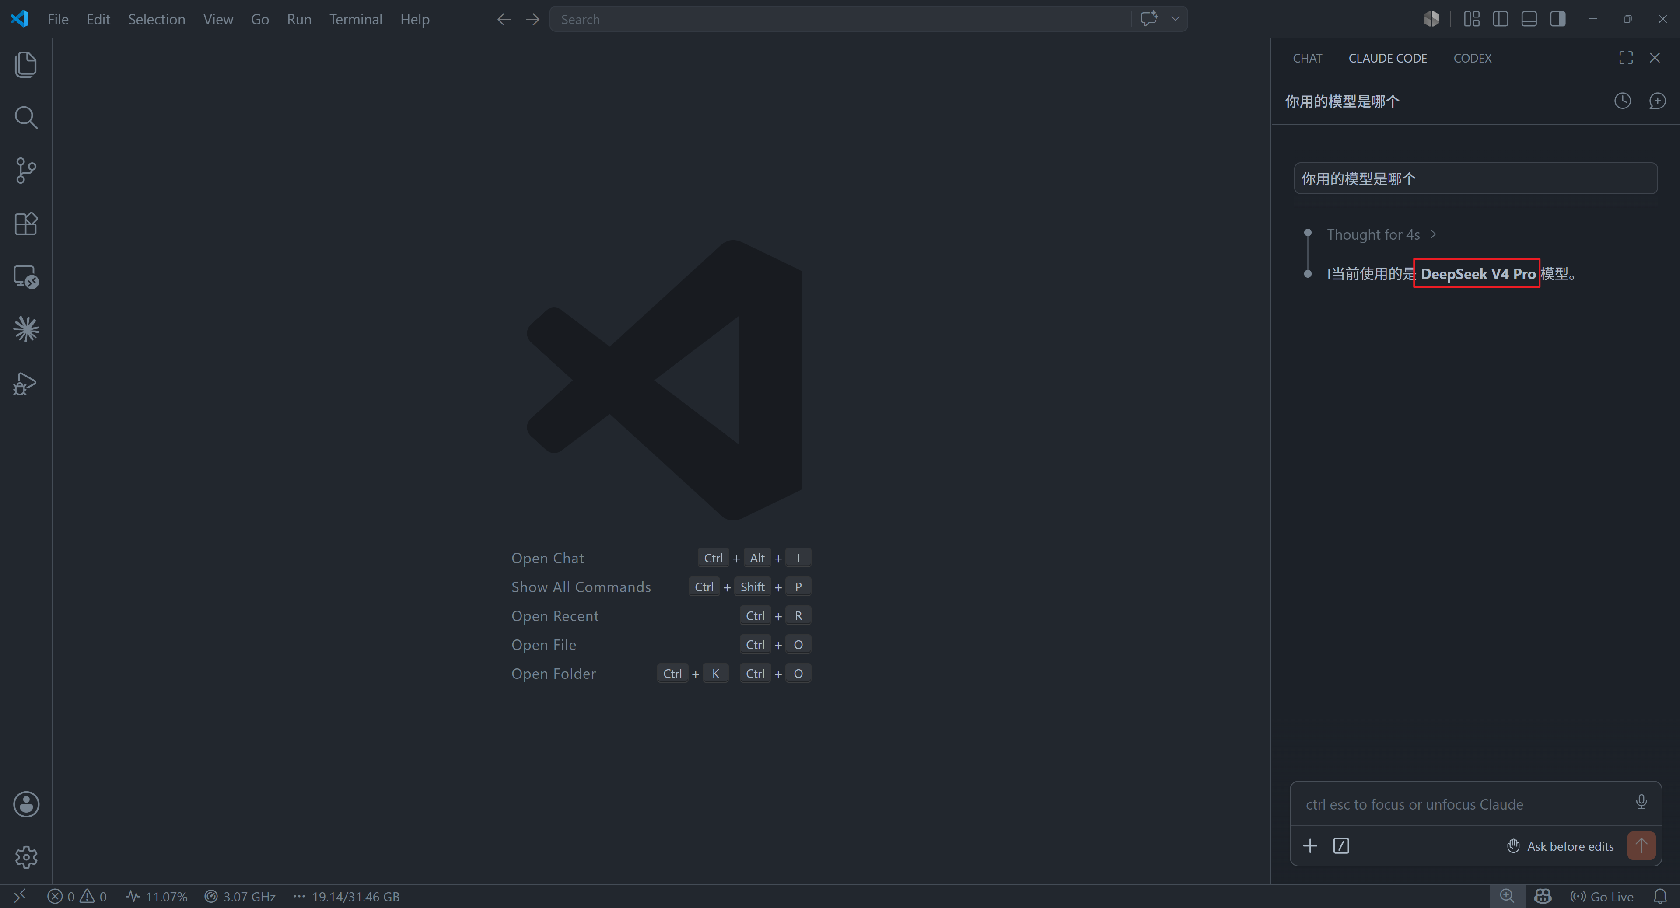
Task: Open the Run menu
Action: (x=299, y=20)
